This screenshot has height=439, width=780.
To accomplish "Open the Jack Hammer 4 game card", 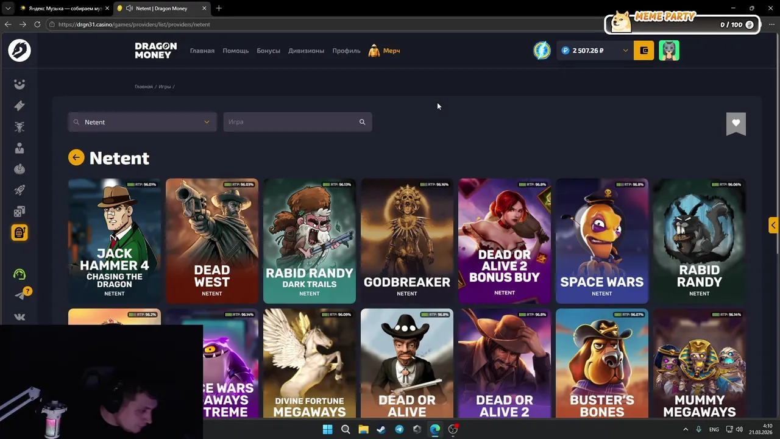I will [x=115, y=241].
